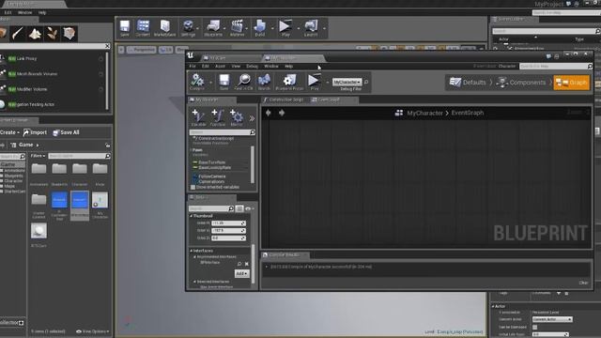Viewport: 601px width, 338px height.
Task: Click My Blueprint search field
Action: coord(223,132)
